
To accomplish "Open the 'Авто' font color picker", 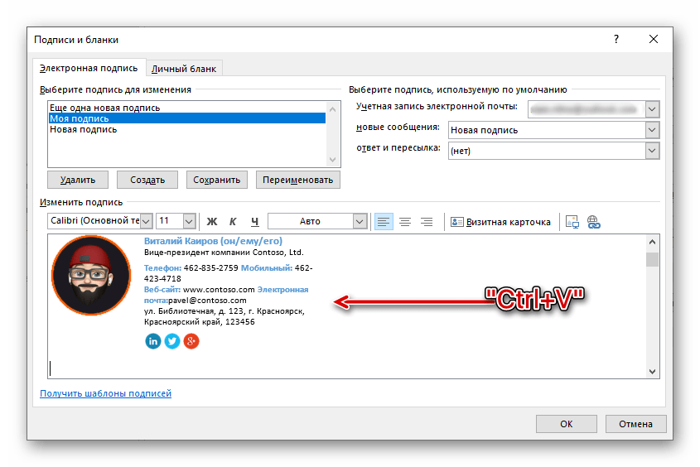I will click(x=360, y=221).
